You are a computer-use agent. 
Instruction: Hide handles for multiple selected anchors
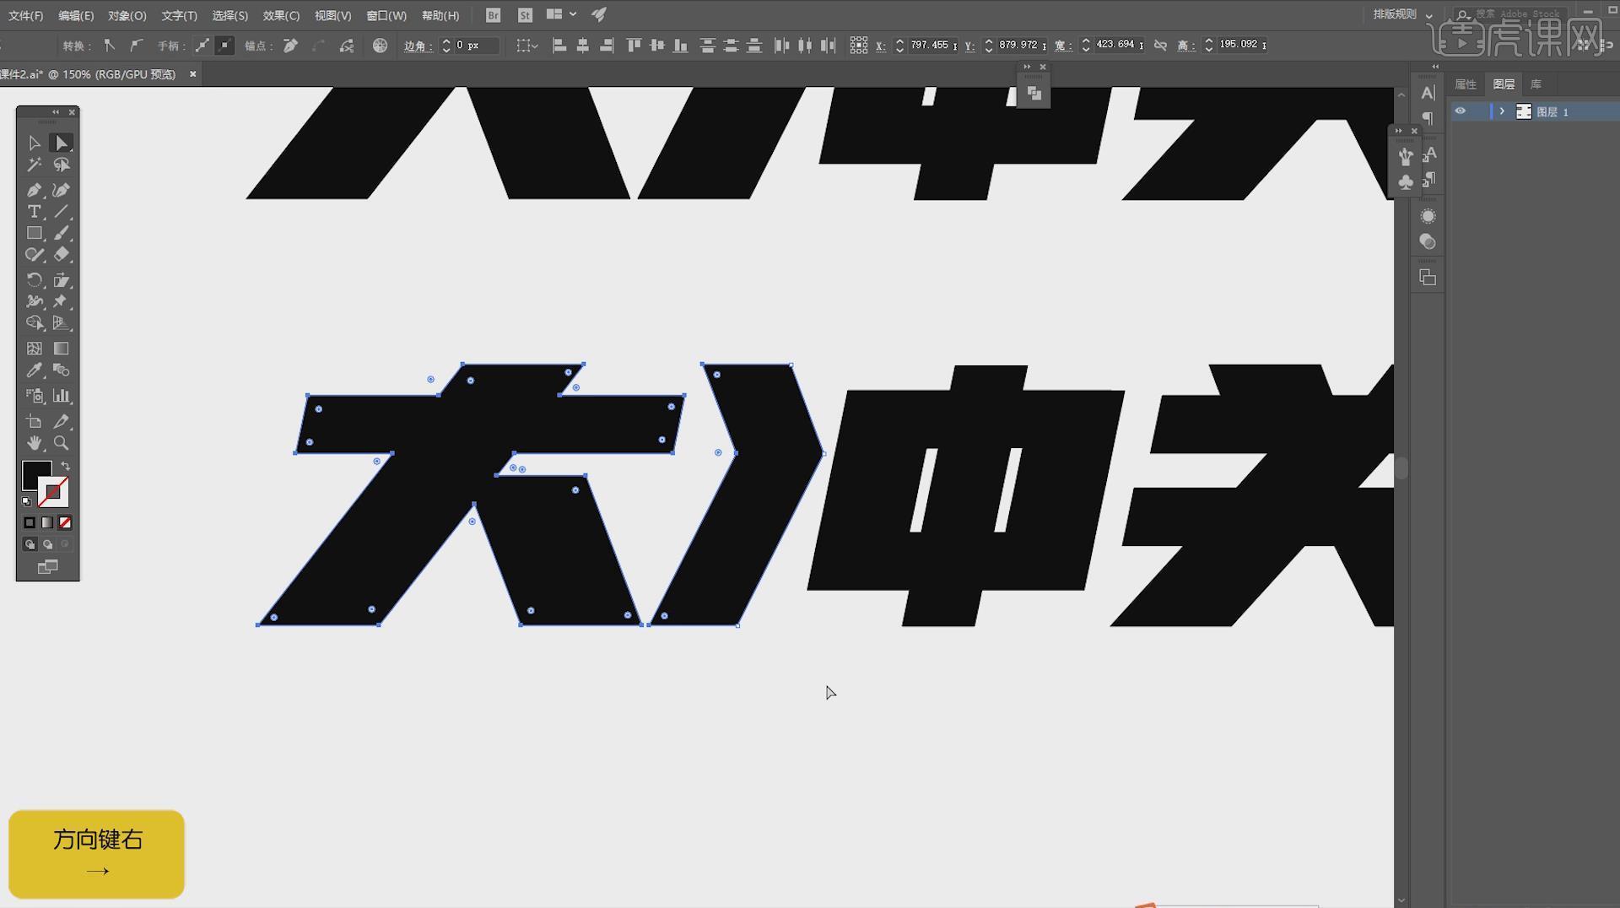tap(224, 46)
